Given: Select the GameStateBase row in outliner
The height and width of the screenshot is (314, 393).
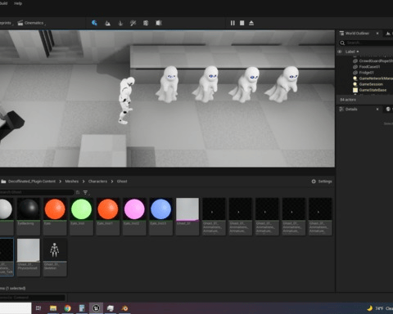Looking at the screenshot, I should (373, 90).
